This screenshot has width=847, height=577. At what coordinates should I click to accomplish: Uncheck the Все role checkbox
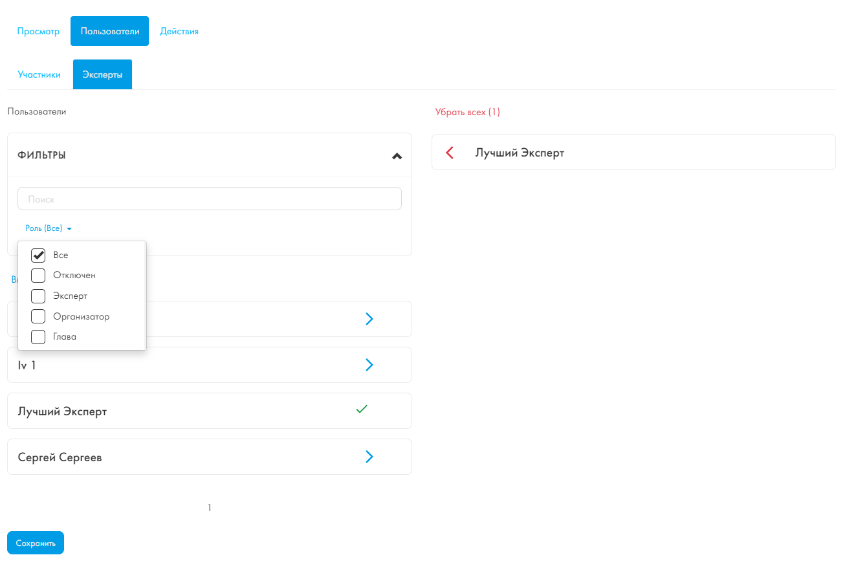click(x=38, y=255)
